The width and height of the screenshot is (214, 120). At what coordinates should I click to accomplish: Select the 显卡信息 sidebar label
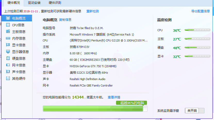click(x=19, y=45)
